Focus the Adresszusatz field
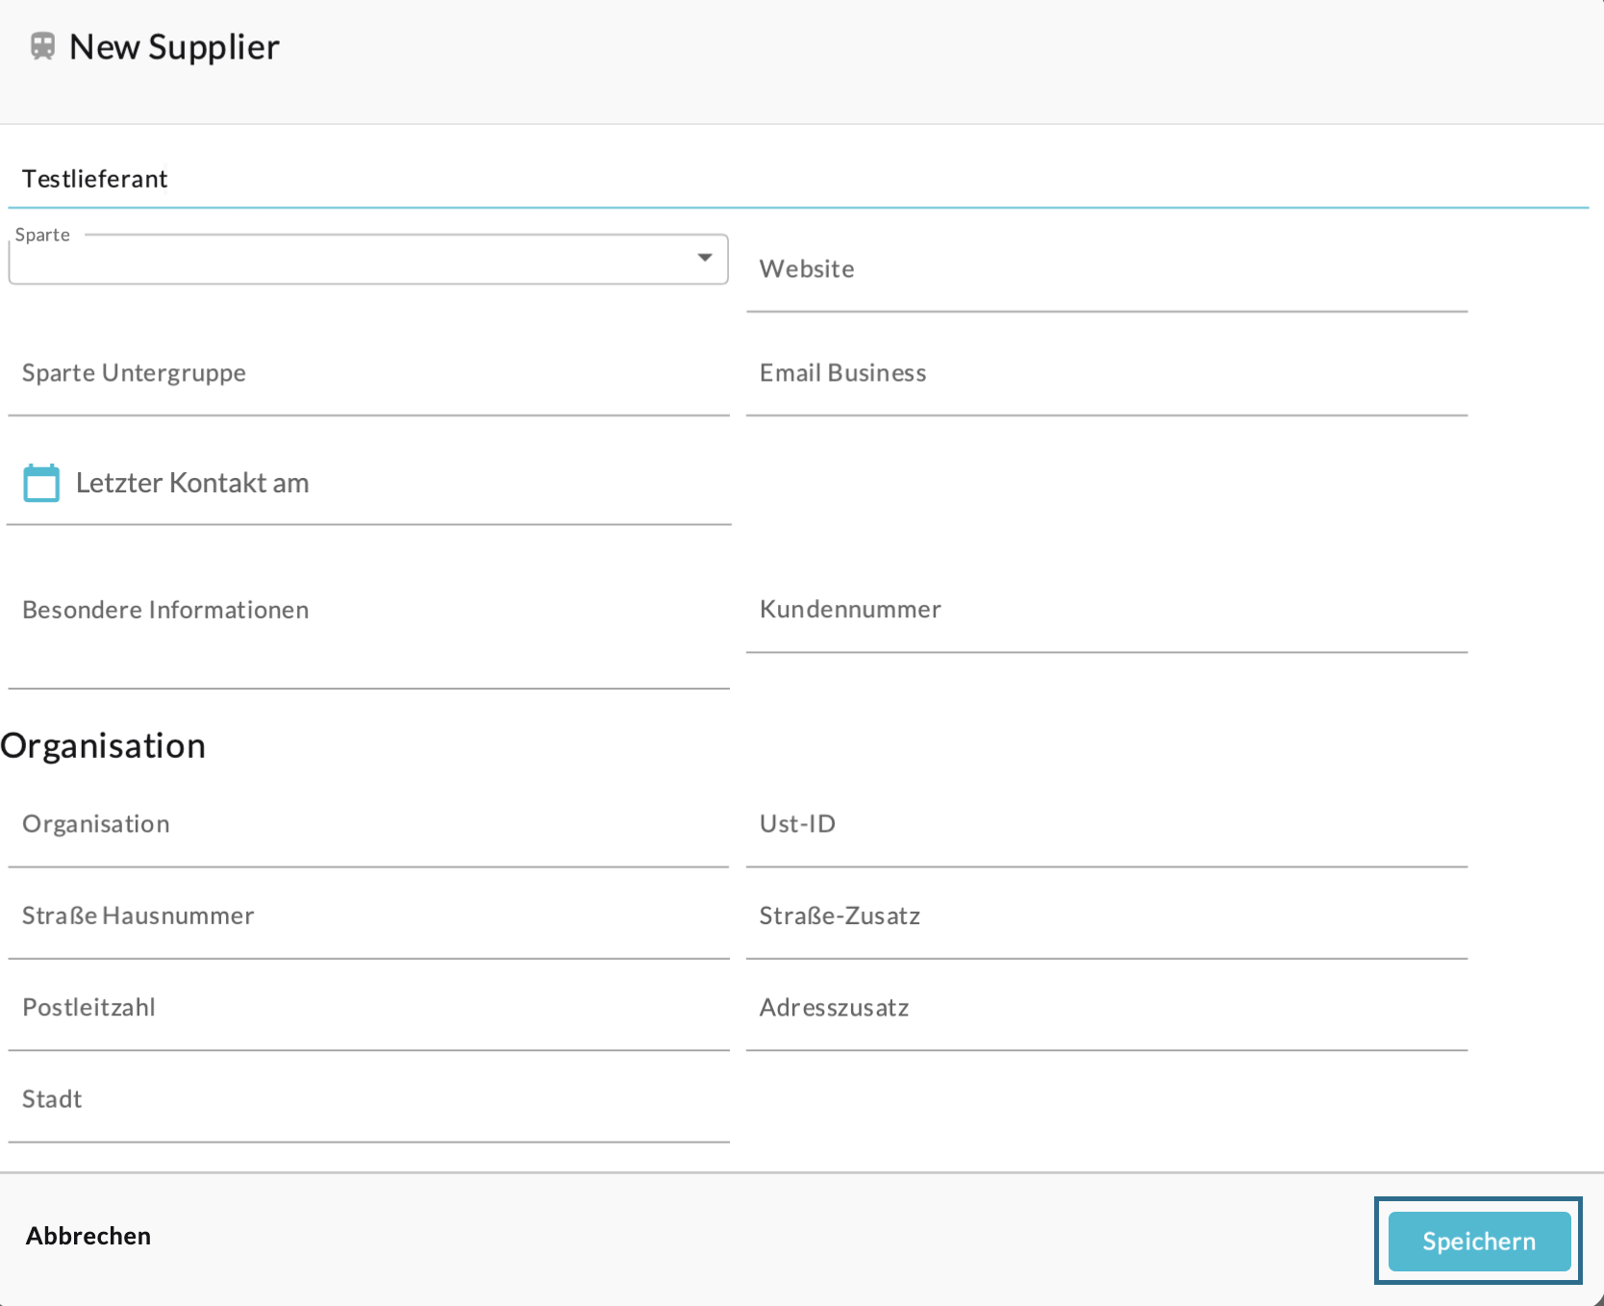This screenshot has width=1604, height=1306. point(1106,1008)
